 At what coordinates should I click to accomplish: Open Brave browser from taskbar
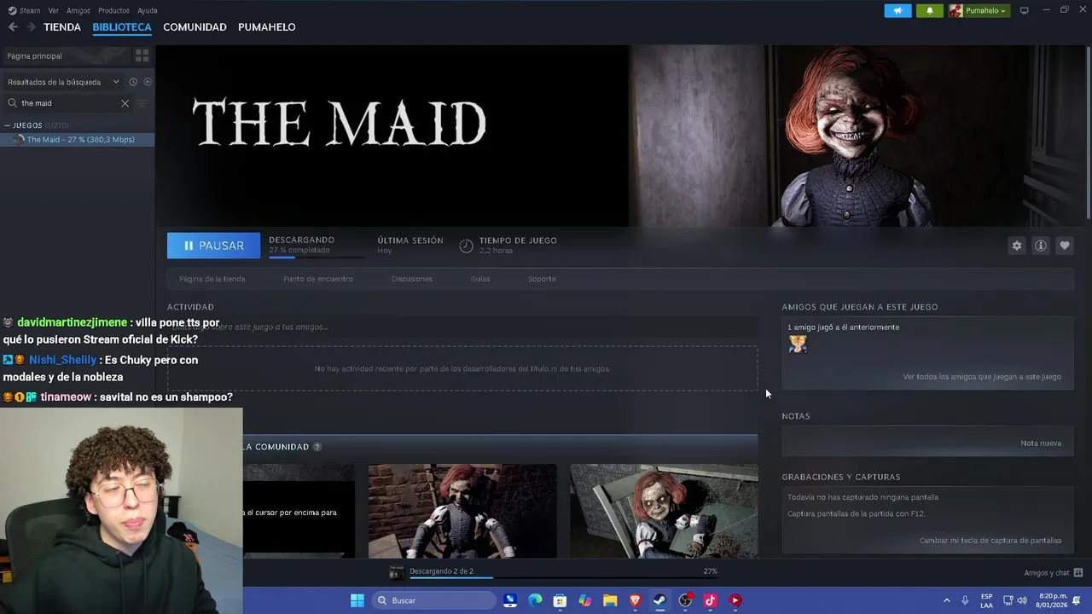pos(635,600)
